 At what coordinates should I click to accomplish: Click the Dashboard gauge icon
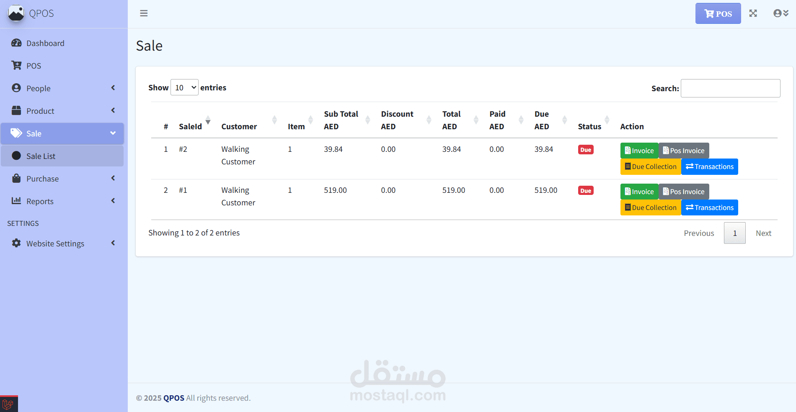click(x=16, y=43)
